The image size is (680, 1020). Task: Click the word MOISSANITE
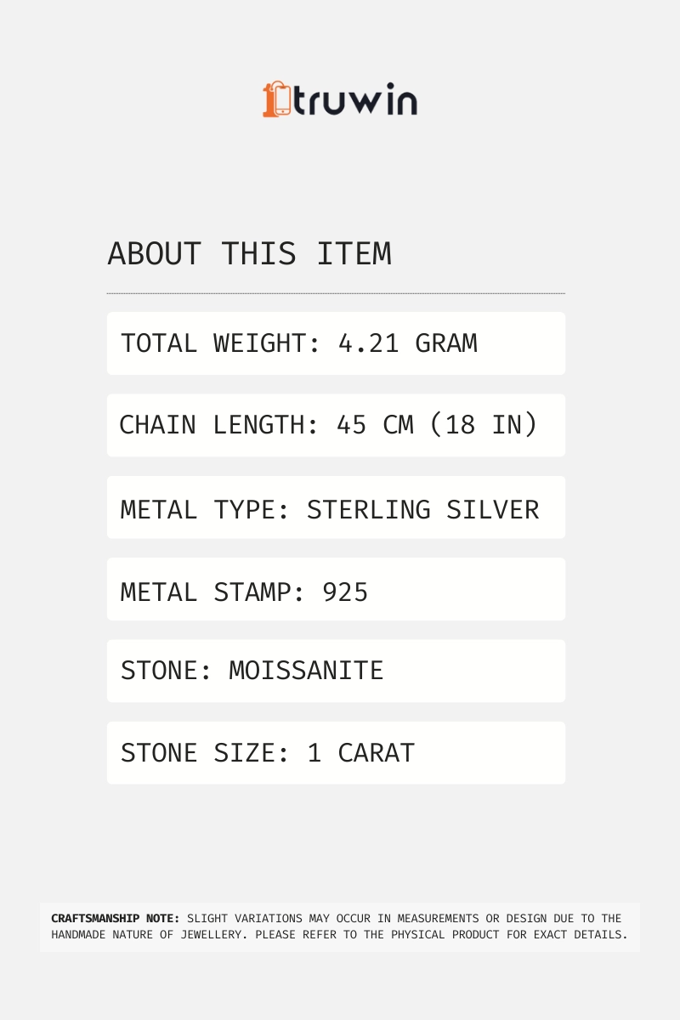[x=306, y=671]
